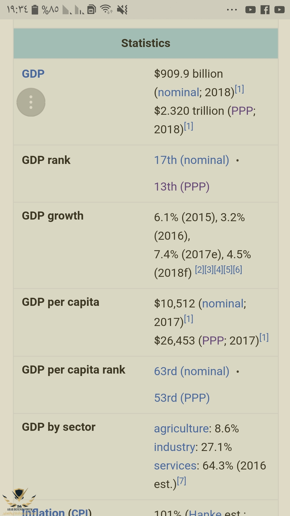Open the GDP link in first row
The height and width of the screenshot is (516, 290).
[33, 74]
